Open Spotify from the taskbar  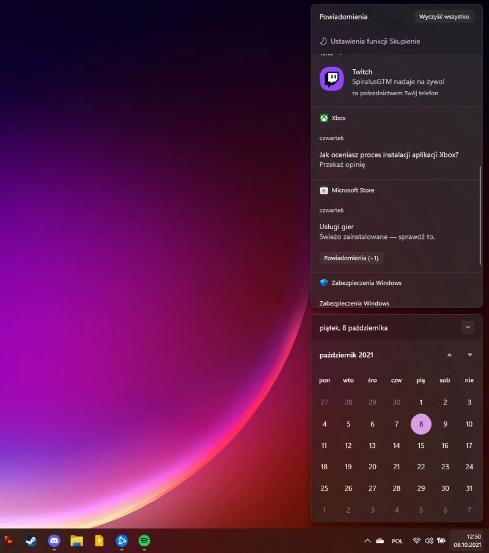click(144, 541)
